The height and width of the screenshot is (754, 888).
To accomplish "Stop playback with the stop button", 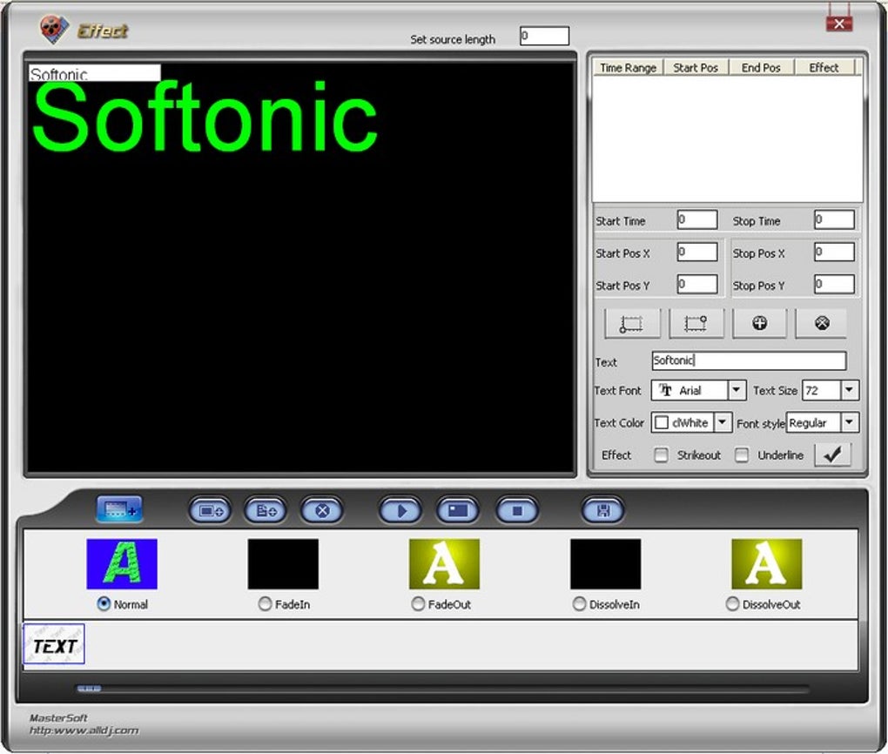I will [x=517, y=511].
